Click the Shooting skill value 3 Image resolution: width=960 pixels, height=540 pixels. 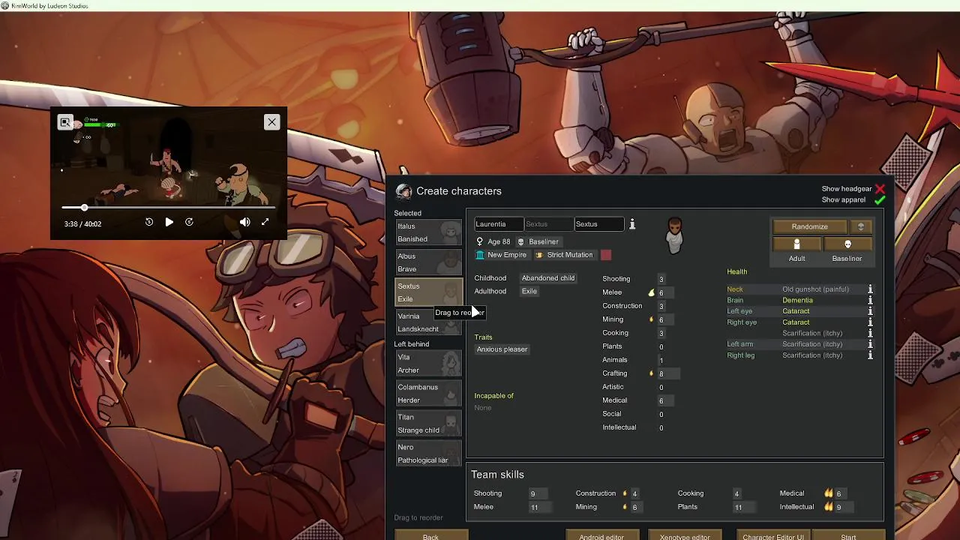661,279
